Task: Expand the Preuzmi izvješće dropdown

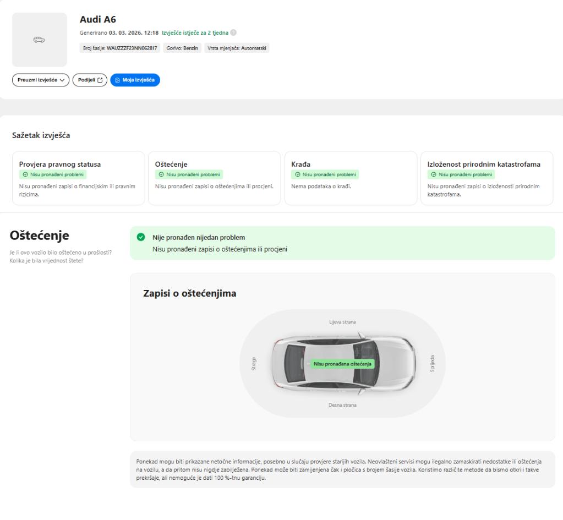Action: pyautogui.click(x=41, y=80)
